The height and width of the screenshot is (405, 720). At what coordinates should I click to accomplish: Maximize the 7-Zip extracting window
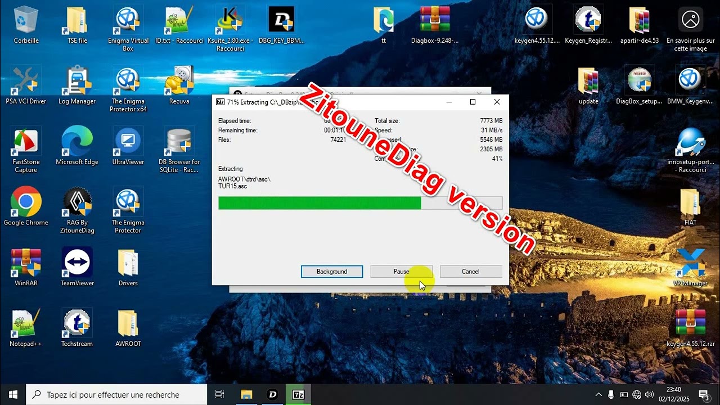472,102
